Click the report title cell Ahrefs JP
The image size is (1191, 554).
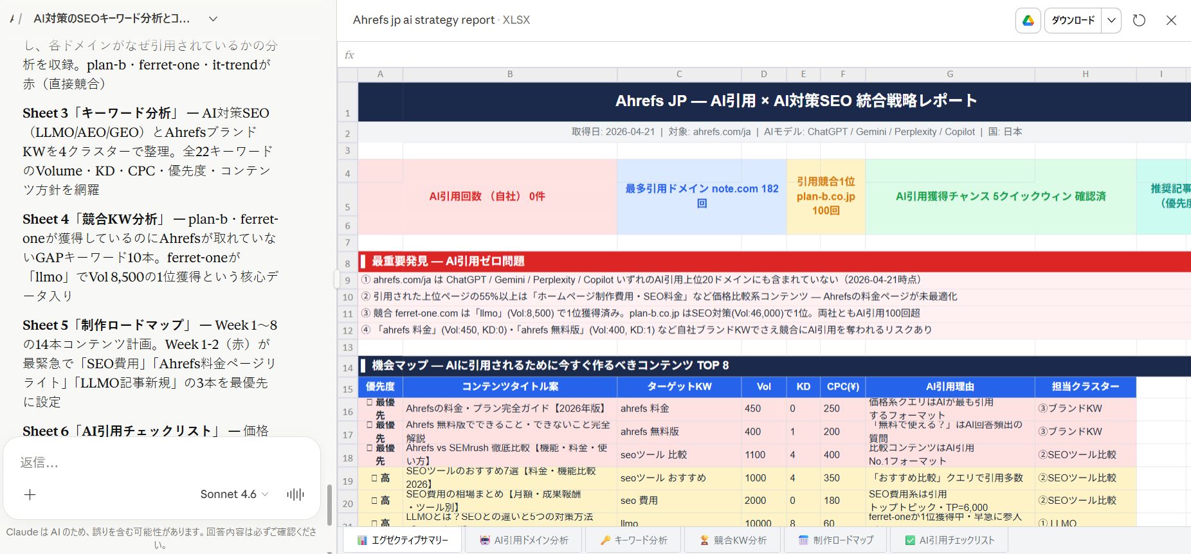point(774,102)
